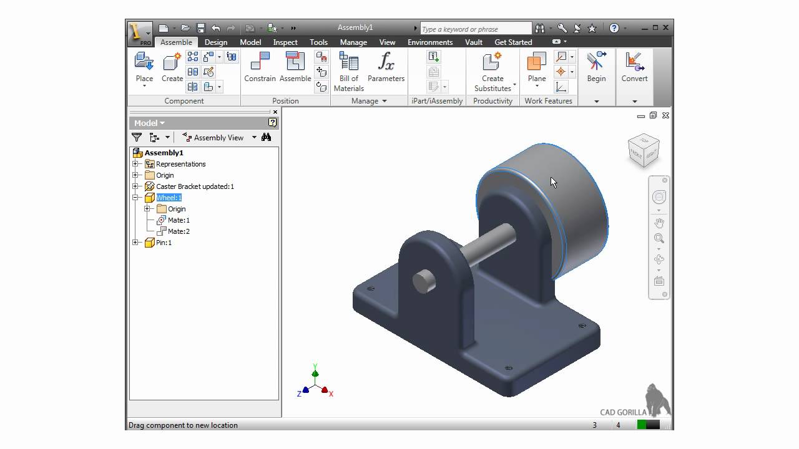Select the work Point icon
The width and height of the screenshot is (799, 449).
pyautogui.click(x=561, y=72)
